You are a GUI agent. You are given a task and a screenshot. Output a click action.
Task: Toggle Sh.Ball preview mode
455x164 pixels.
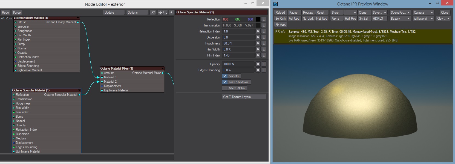(x=364, y=19)
